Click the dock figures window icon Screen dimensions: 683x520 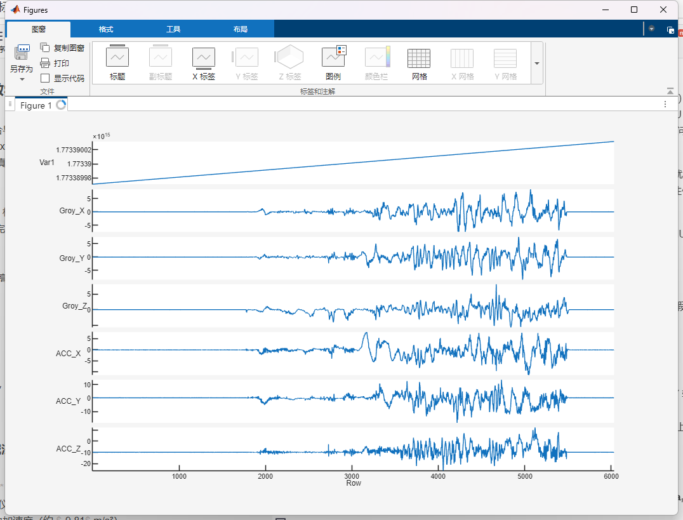pos(670,30)
